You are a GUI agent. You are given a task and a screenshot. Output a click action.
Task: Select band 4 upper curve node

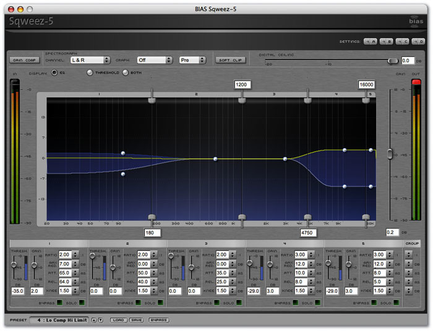[x=345, y=150]
